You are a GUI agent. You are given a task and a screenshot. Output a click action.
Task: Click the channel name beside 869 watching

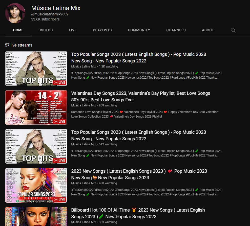pos(84,105)
